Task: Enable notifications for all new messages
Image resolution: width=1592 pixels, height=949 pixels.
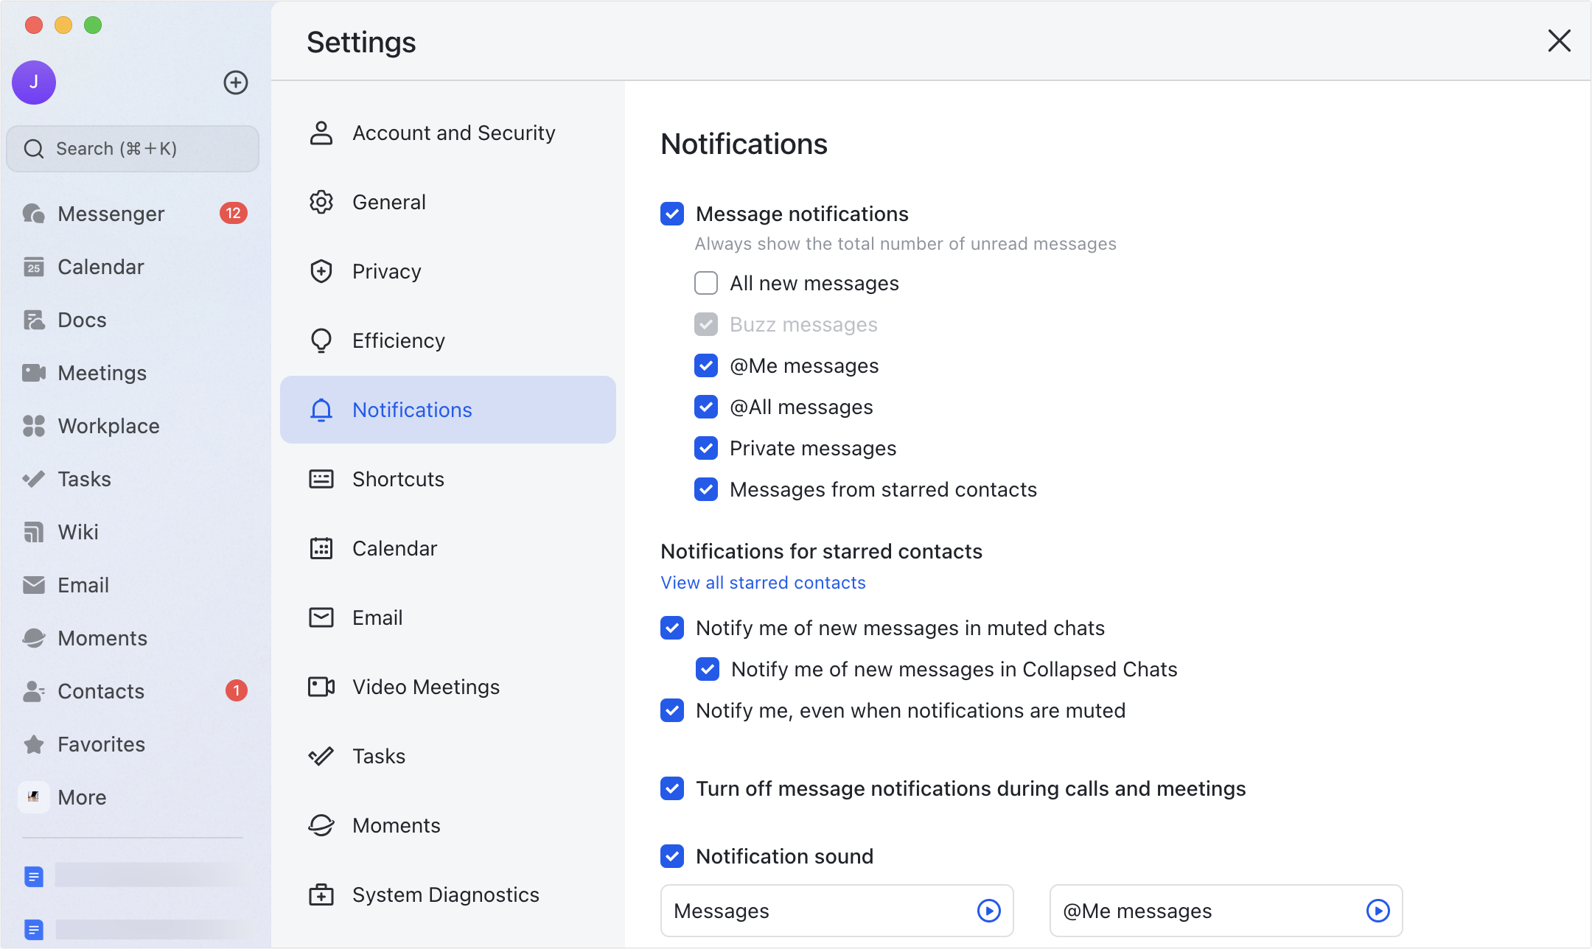Action: tap(705, 283)
